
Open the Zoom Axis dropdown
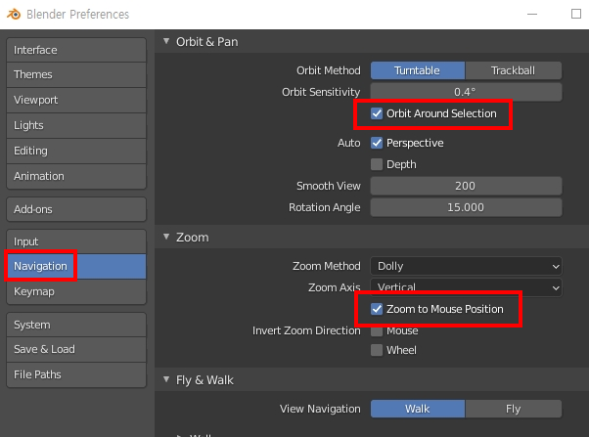(466, 287)
